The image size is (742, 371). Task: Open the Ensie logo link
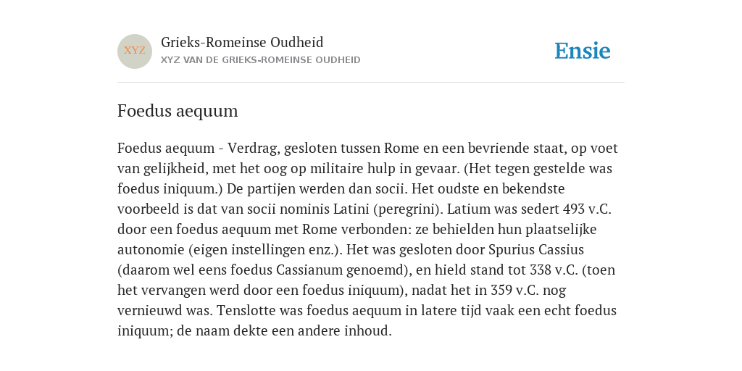pos(583,51)
